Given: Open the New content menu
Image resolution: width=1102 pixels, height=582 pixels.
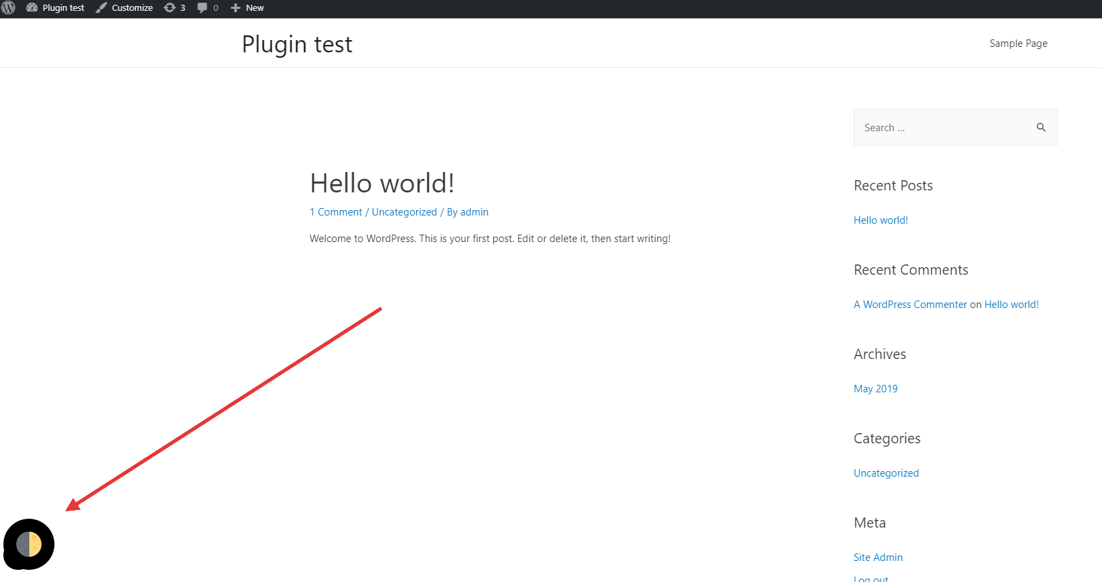Looking at the screenshot, I should click(247, 8).
